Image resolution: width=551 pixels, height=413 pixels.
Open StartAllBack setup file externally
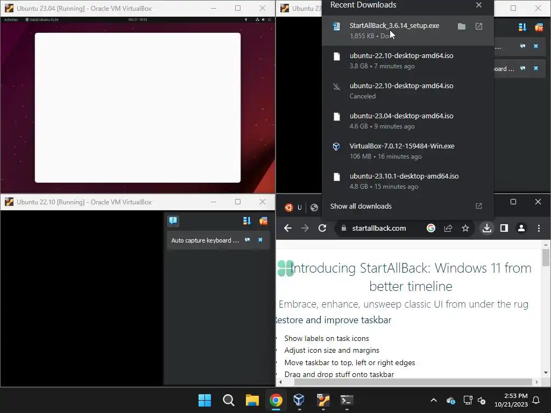coord(478,26)
